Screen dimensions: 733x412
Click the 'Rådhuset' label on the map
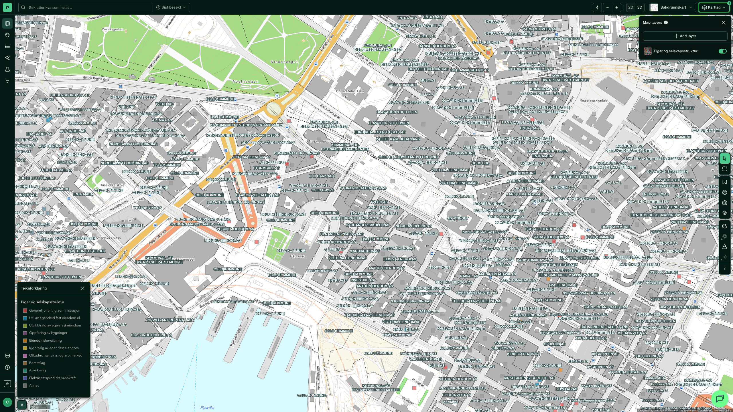point(297,256)
